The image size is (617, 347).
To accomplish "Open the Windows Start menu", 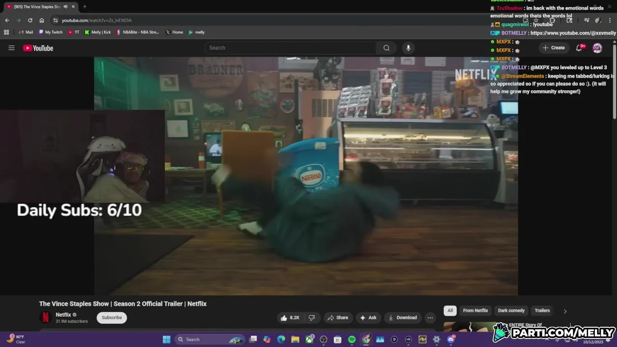I will pos(166,339).
